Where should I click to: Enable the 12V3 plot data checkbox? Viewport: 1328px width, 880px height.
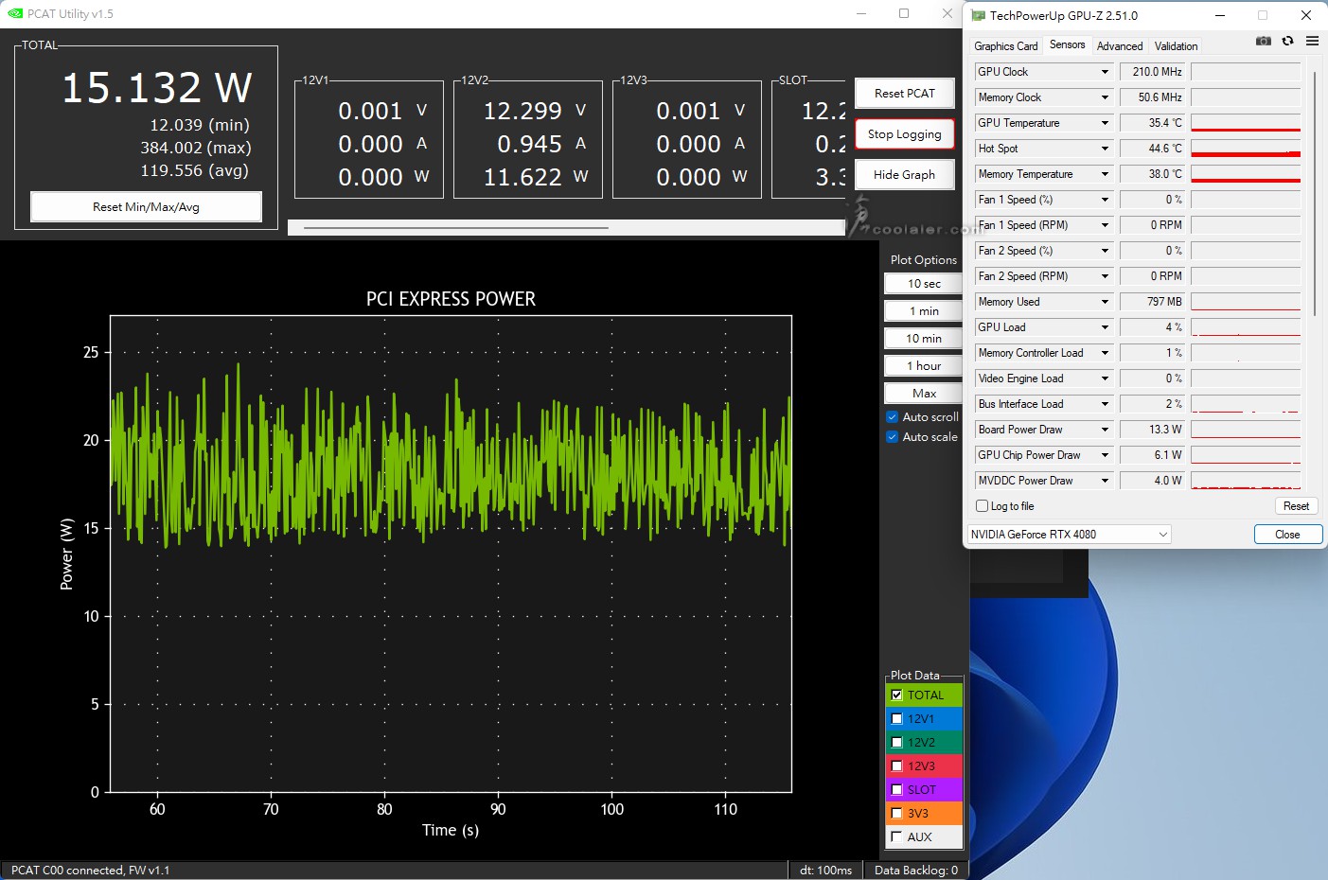click(896, 766)
